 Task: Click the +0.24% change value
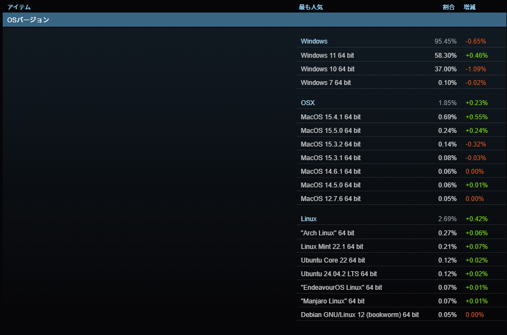pyautogui.click(x=476, y=131)
